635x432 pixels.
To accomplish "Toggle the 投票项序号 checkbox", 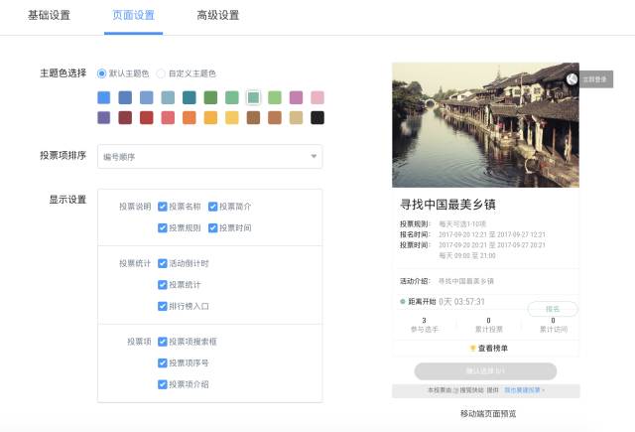I will click(x=163, y=363).
